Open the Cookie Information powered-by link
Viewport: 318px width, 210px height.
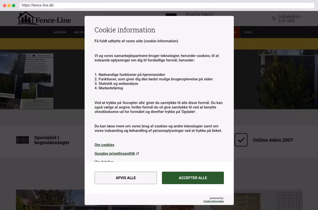click(213, 201)
